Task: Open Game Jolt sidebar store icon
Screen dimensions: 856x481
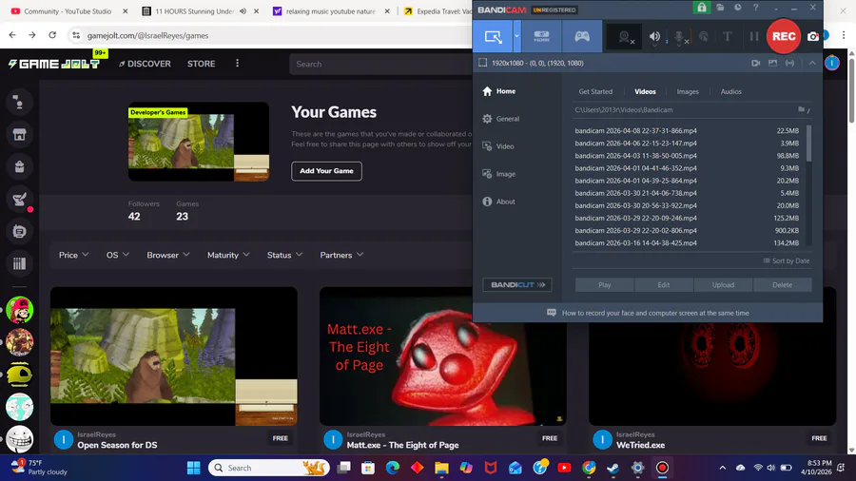Action: [20, 134]
